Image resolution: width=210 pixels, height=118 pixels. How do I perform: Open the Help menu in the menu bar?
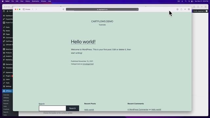(50, 1)
